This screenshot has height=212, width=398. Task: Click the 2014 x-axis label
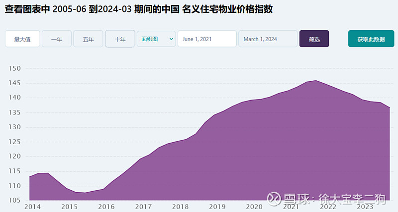click(x=32, y=207)
